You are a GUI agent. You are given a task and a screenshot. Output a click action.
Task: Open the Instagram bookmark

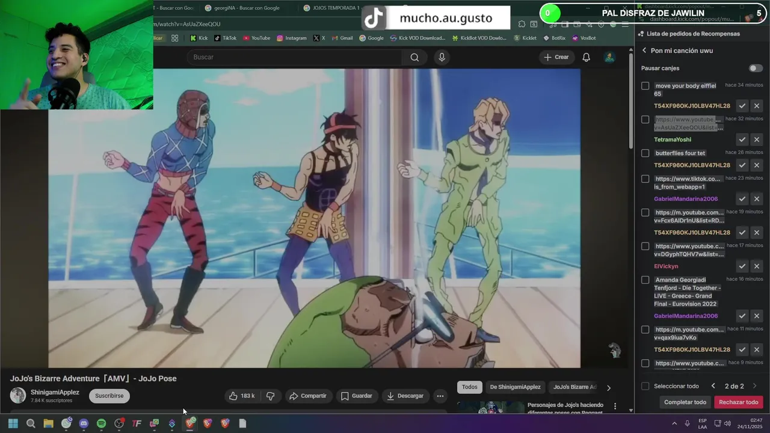291,38
